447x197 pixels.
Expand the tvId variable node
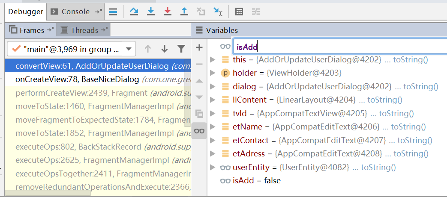tap(212, 113)
